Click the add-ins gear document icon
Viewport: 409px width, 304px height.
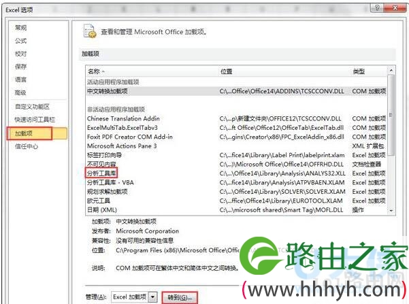tap(90, 31)
